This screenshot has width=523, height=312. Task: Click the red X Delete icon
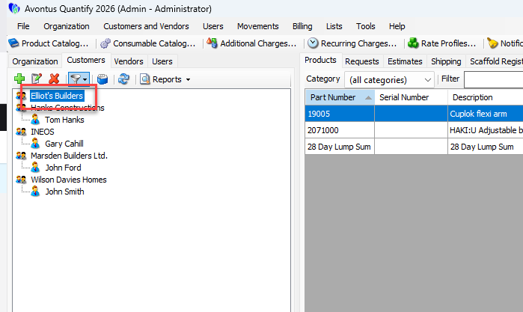[x=54, y=79]
